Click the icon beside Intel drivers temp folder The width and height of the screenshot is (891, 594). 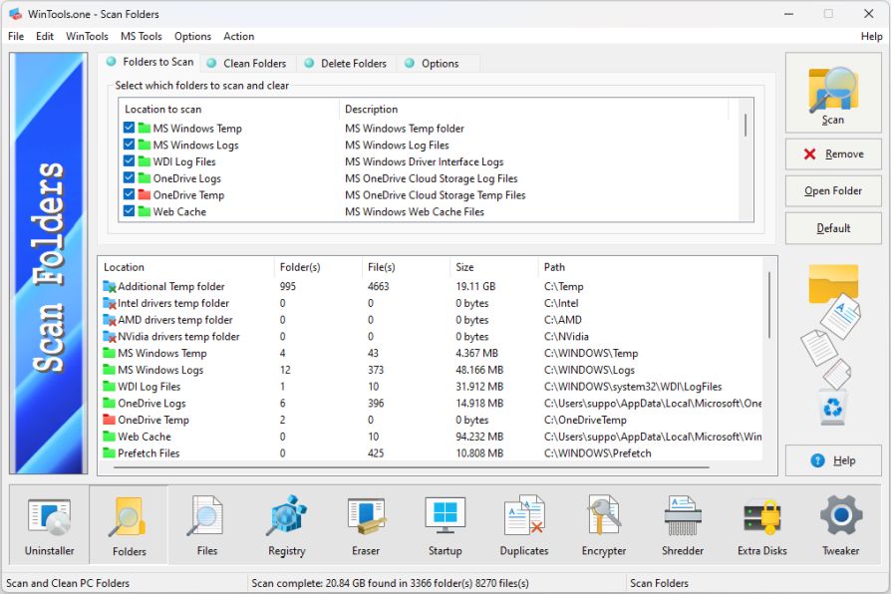pos(109,303)
